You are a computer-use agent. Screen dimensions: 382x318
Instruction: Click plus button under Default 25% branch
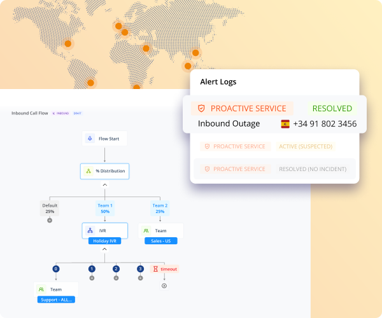point(50,220)
